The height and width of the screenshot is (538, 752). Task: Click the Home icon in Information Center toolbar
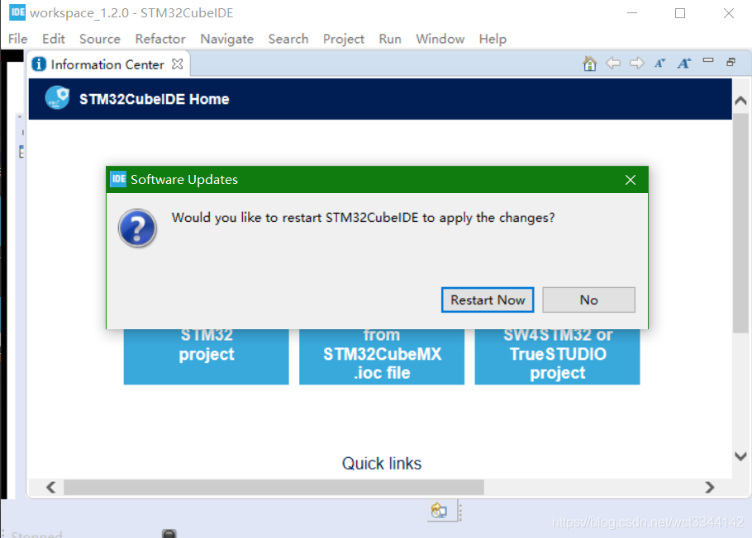pos(589,64)
